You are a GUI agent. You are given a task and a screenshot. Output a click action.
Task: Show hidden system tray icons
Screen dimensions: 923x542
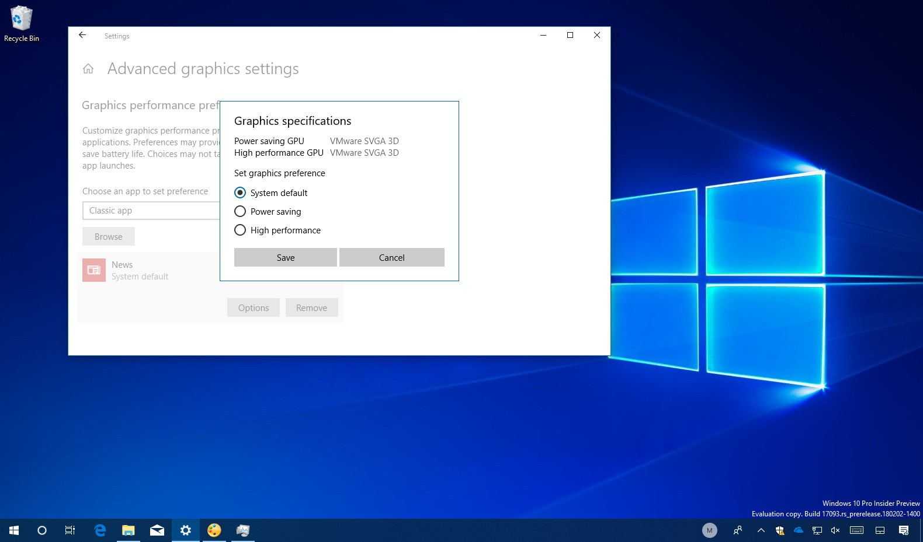761,530
